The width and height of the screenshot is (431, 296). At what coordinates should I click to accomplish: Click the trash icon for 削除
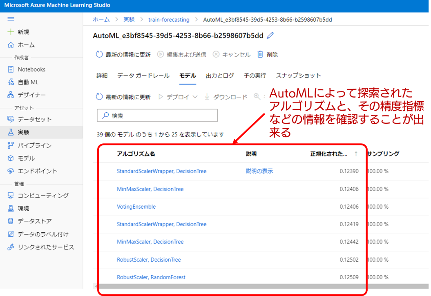(260, 54)
